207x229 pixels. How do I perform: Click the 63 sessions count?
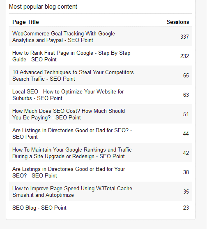pyautogui.click(x=186, y=95)
